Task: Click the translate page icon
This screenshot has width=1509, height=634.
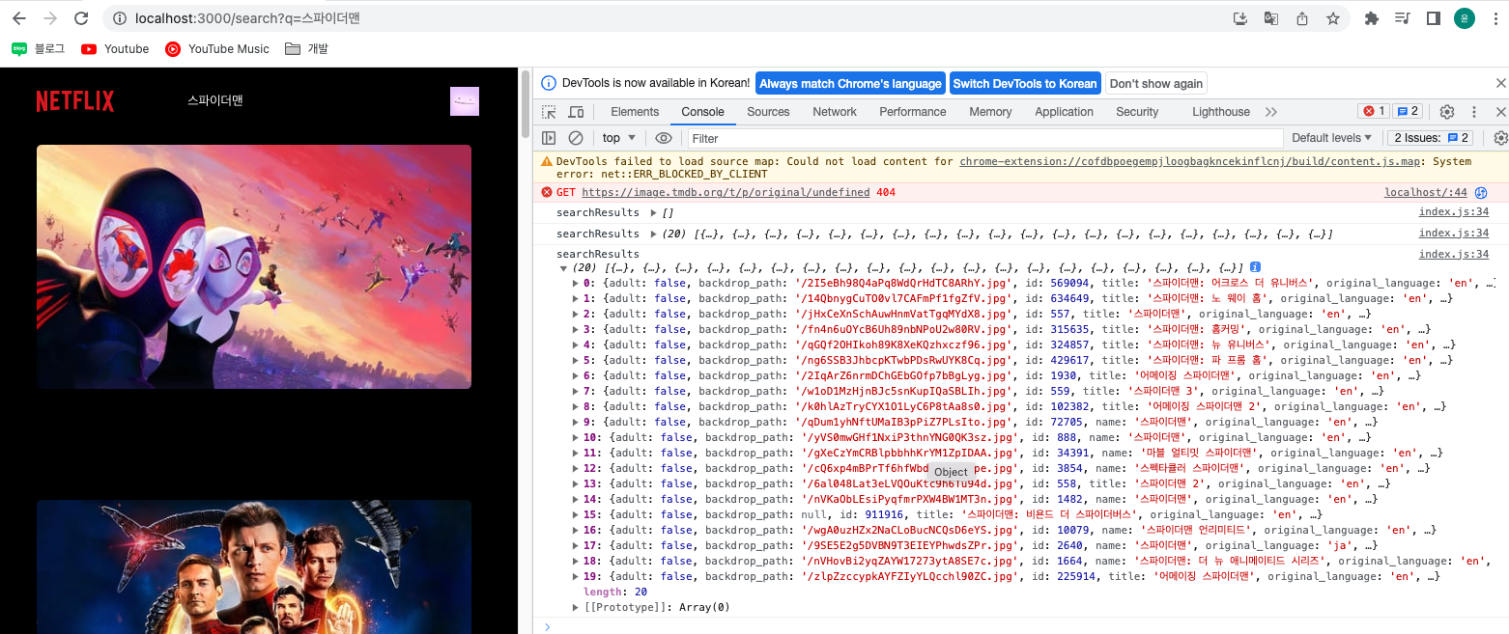Action: point(1271,18)
